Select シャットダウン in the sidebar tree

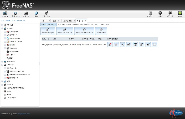pyautogui.click(x=11, y=98)
